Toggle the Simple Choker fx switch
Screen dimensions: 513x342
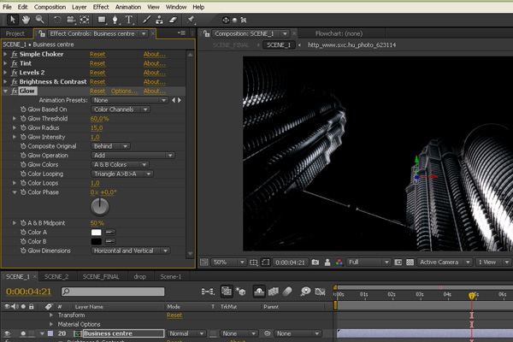pos(14,54)
